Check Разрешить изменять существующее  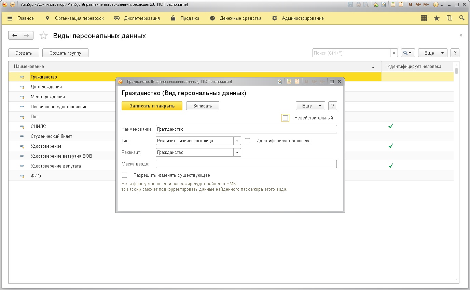pyautogui.click(x=125, y=175)
